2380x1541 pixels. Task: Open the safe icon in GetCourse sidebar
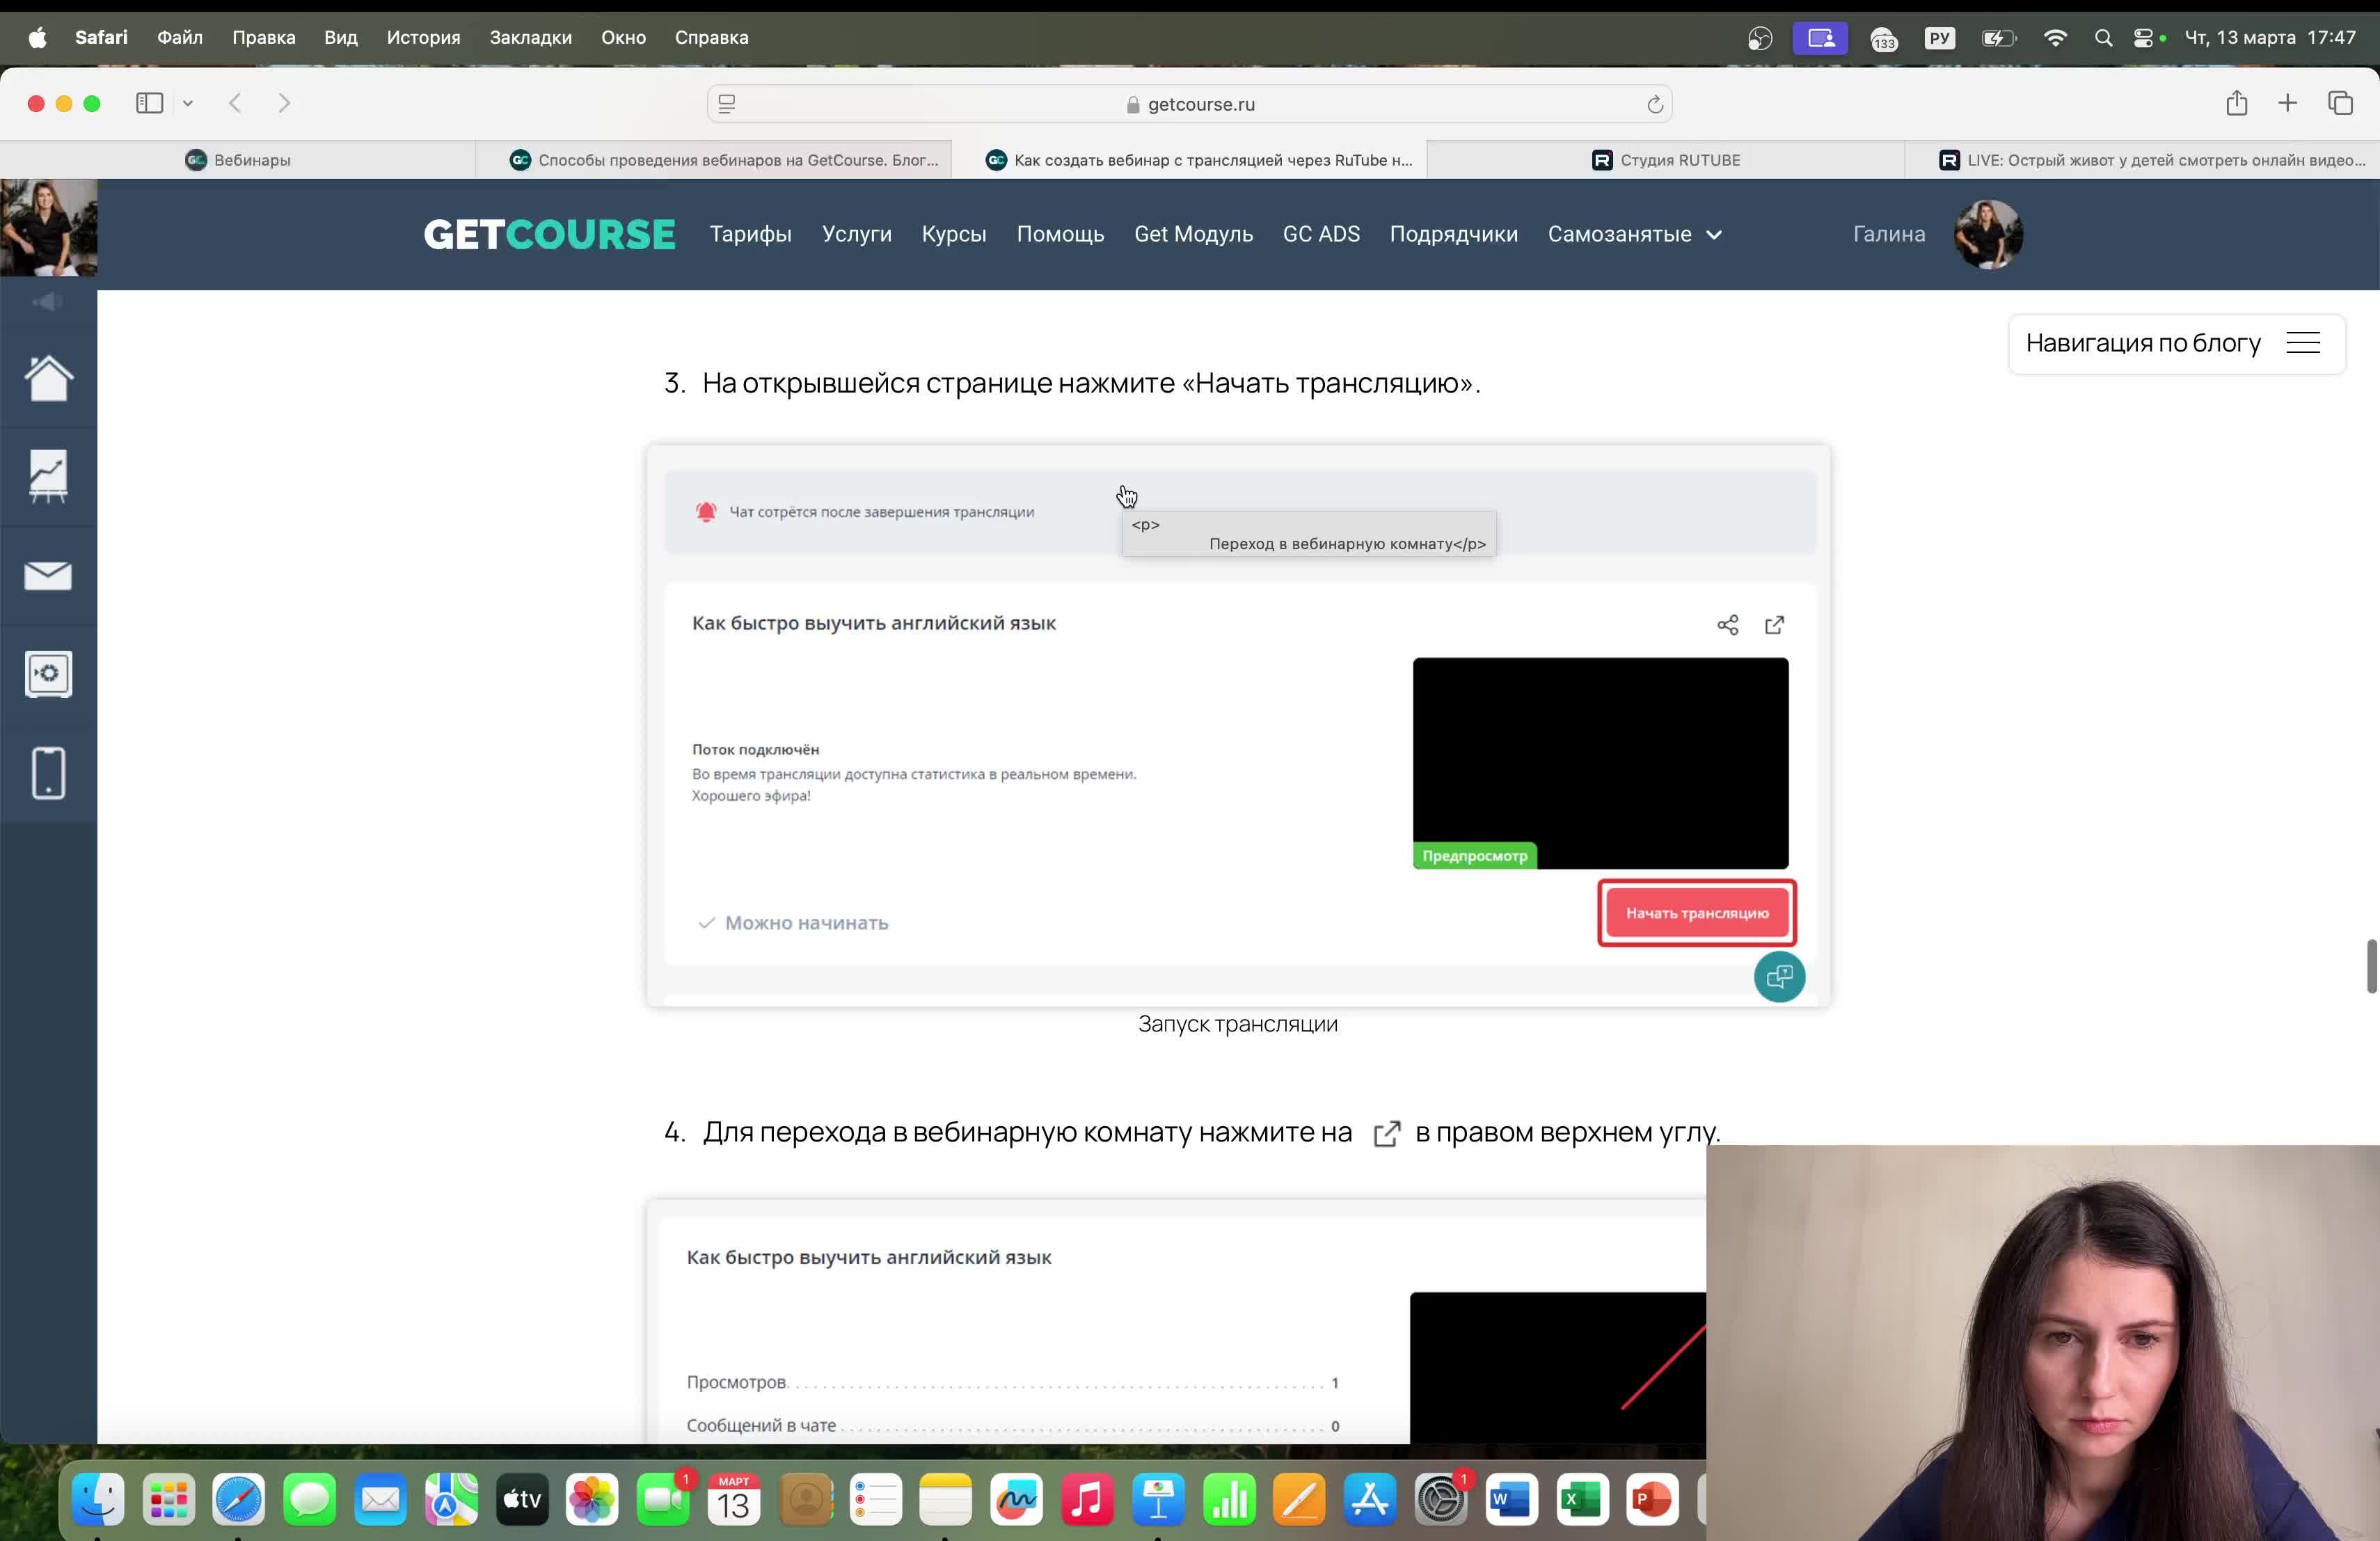click(48, 674)
